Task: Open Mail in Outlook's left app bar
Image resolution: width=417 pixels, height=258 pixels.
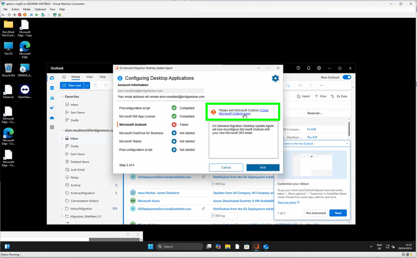Action: tap(52, 78)
